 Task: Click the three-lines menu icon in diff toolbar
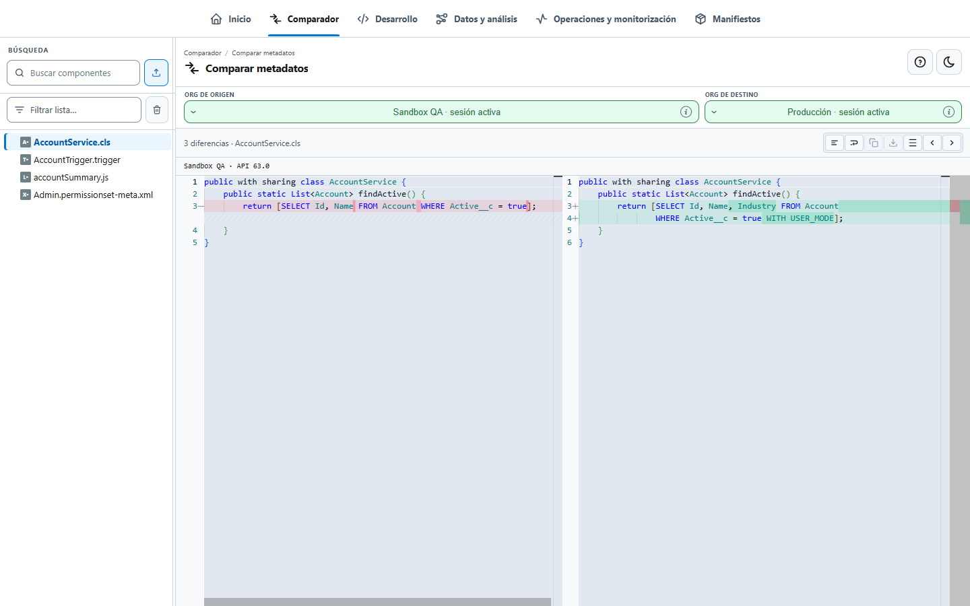pyautogui.click(x=913, y=143)
